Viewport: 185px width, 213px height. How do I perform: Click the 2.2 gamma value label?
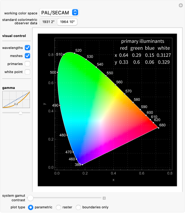[16, 104]
